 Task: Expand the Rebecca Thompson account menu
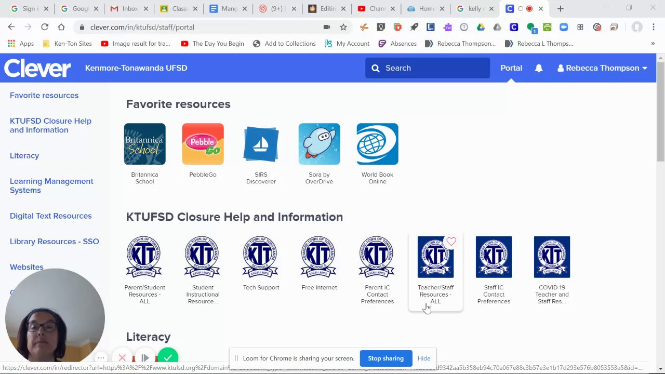[602, 68]
